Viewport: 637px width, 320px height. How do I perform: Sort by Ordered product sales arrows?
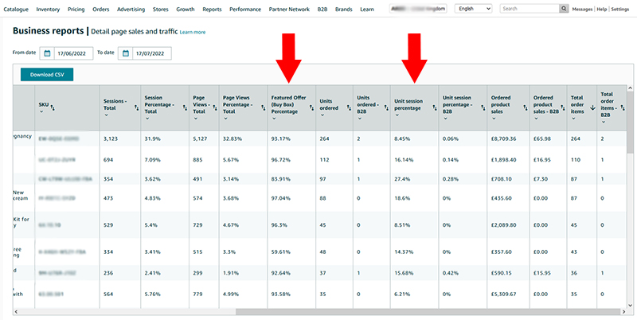point(526,107)
